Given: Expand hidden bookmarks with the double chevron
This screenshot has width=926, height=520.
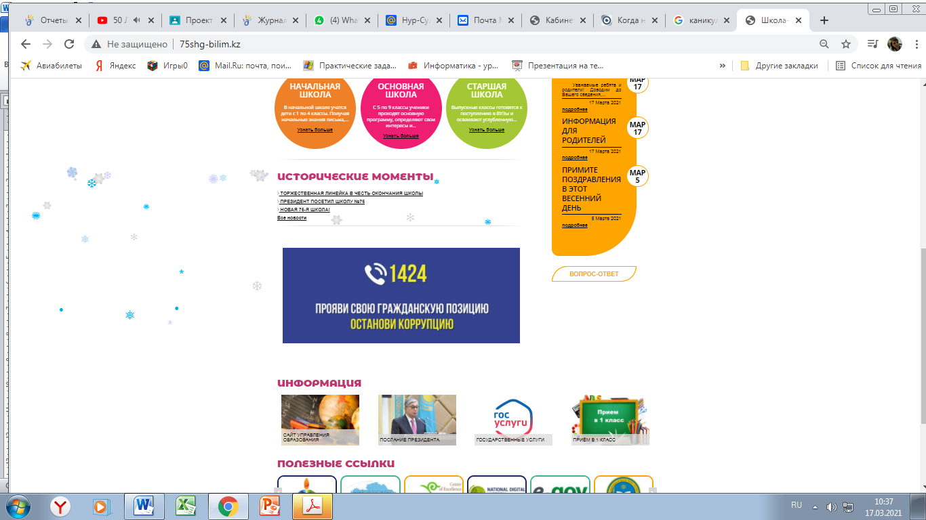Looking at the screenshot, I should (722, 66).
